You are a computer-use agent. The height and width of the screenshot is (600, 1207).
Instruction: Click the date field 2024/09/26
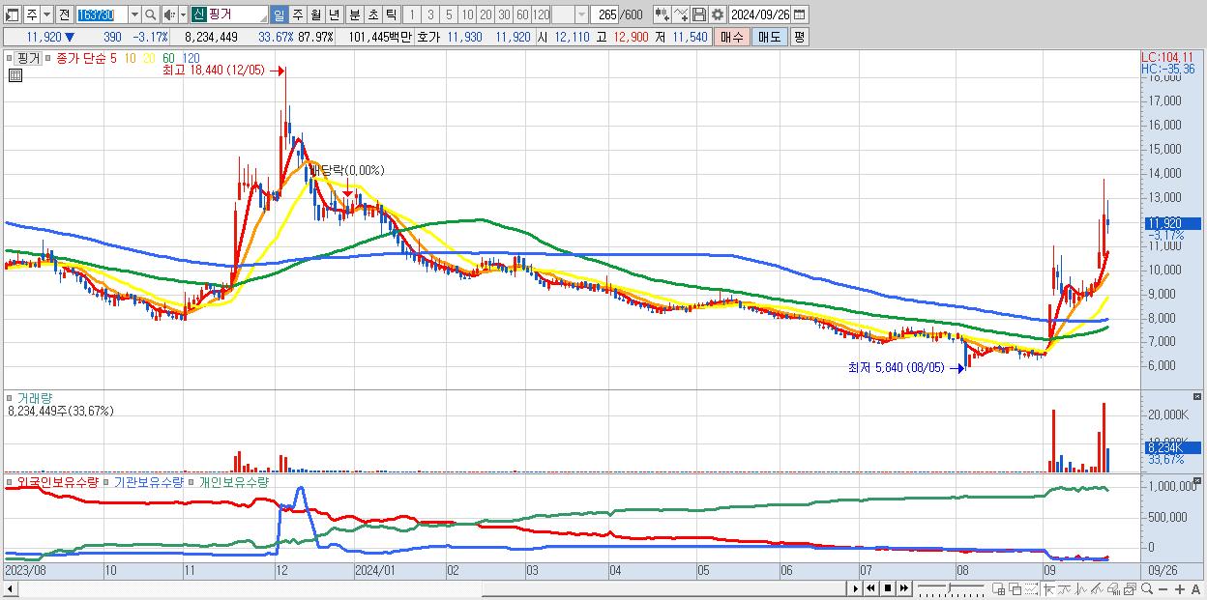click(x=759, y=14)
